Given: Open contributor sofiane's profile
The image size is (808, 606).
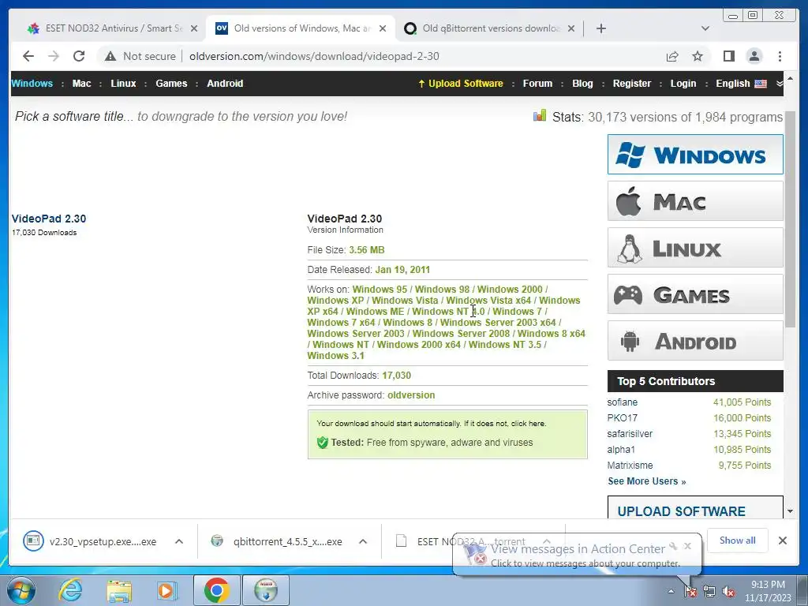Looking at the screenshot, I should click(x=622, y=402).
